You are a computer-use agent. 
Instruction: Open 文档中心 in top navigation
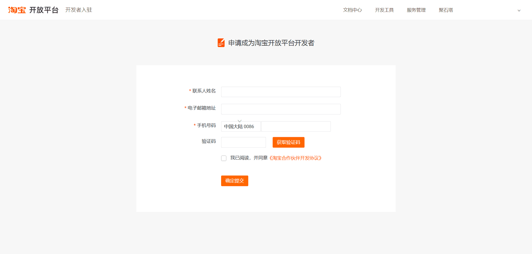pyautogui.click(x=352, y=10)
